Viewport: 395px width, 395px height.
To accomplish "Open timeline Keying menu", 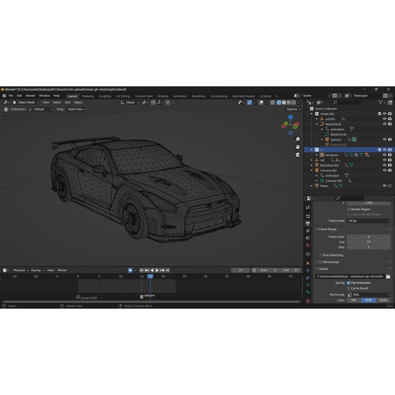I will point(38,270).
